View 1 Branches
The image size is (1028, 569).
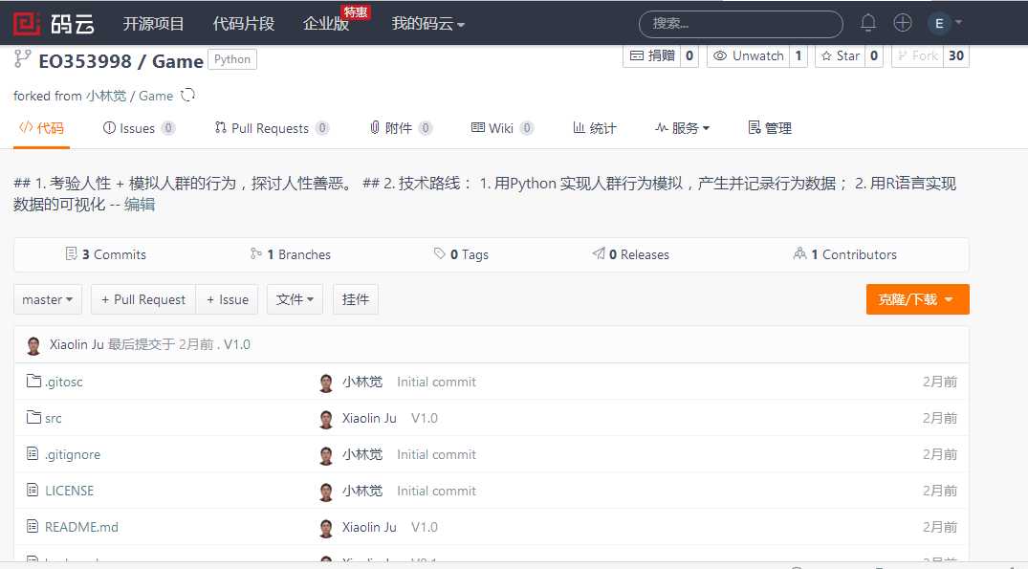click(291, 254)
